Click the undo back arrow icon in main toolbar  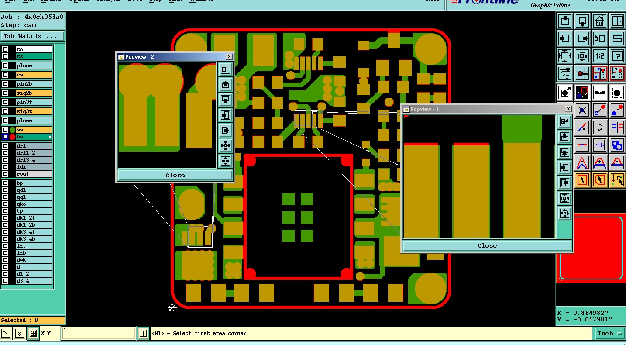click(599, 38)
